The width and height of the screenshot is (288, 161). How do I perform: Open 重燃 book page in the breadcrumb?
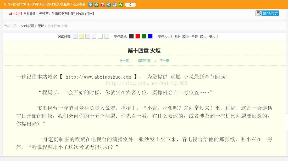[x=41, y=26]
